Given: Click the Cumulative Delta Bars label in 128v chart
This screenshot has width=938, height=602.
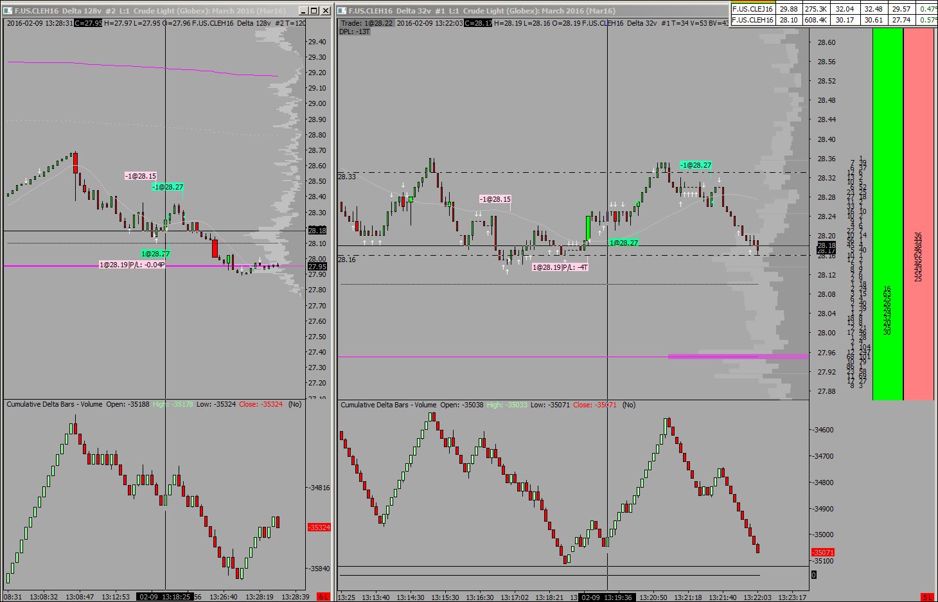Looking at the screenshot, I should 55,404.
